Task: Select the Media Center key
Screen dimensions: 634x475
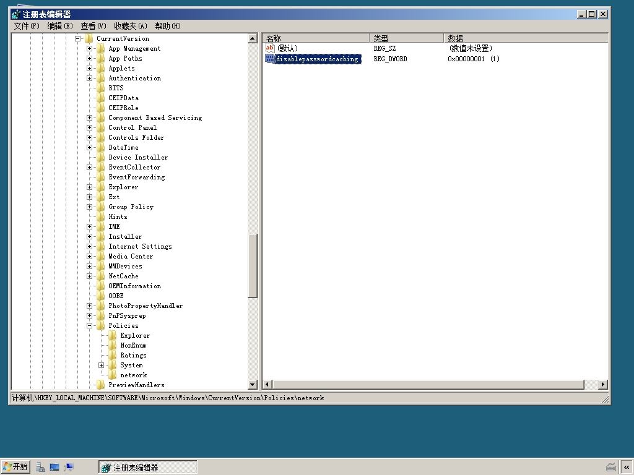Action: (131, 257)
